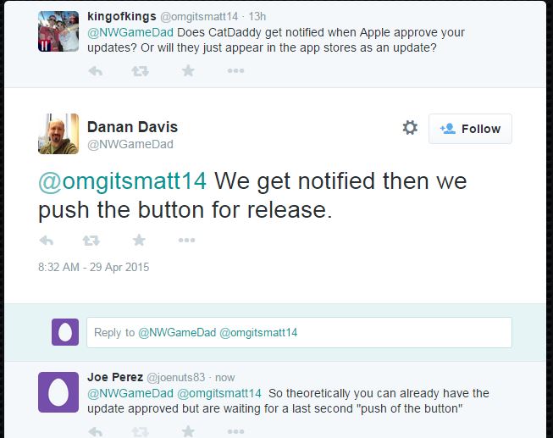Open Danan Davis' avatar photo
The width and height of the screenshot is (553, 438).
(58, 134)
